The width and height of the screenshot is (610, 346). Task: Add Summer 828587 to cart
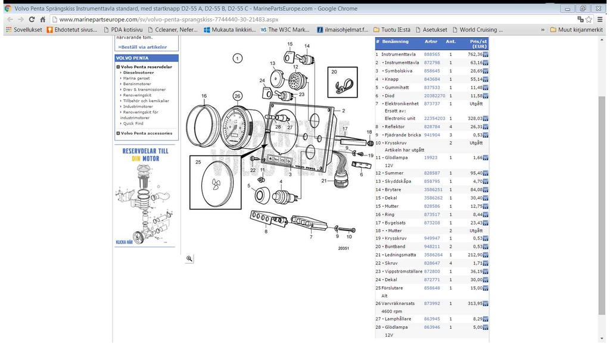click(485, 173)
